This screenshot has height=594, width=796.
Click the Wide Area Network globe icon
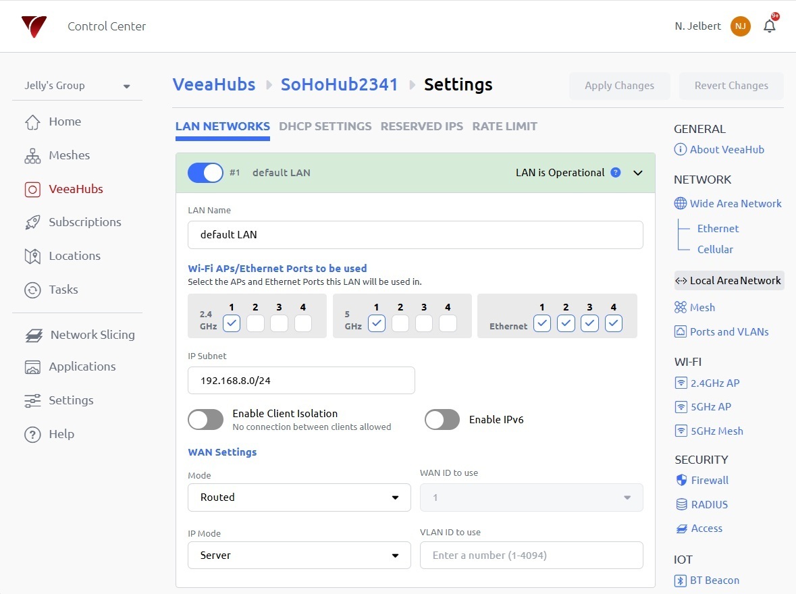pos(681,203)
